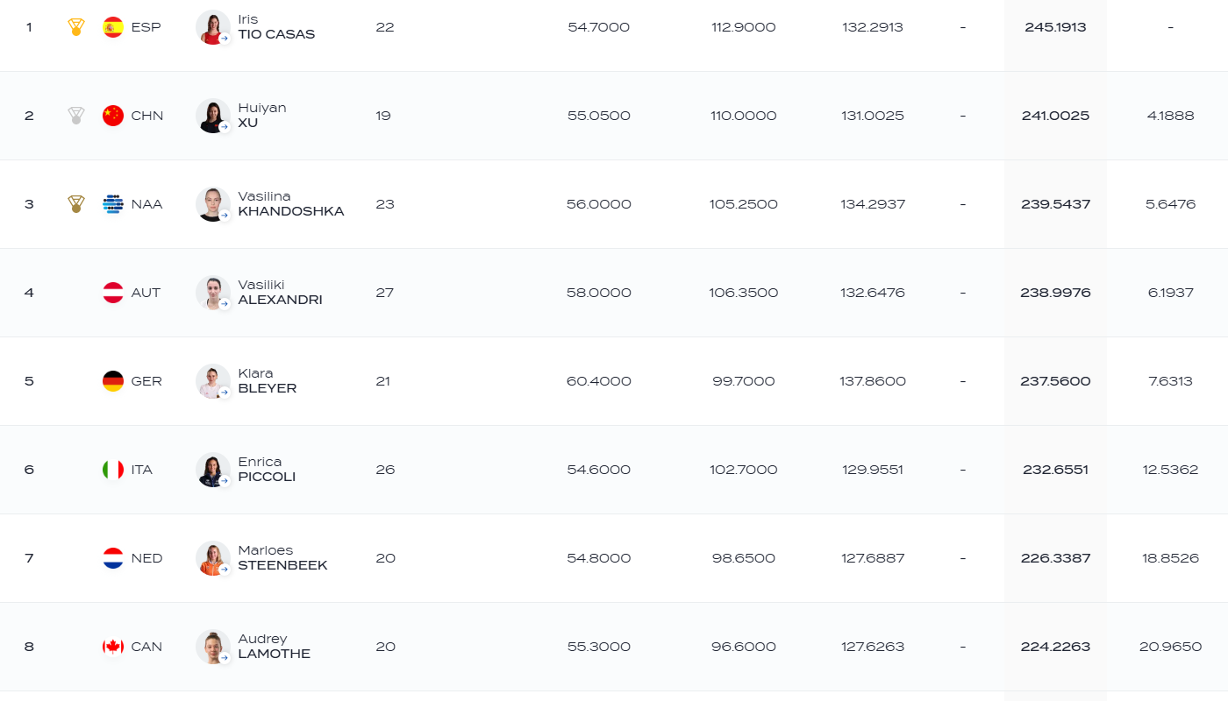Open Klara Bleyer athlete thumbnail
The width and height of the screenshot is (1228, 701).
pyautogui.click(x=213, y=381)
